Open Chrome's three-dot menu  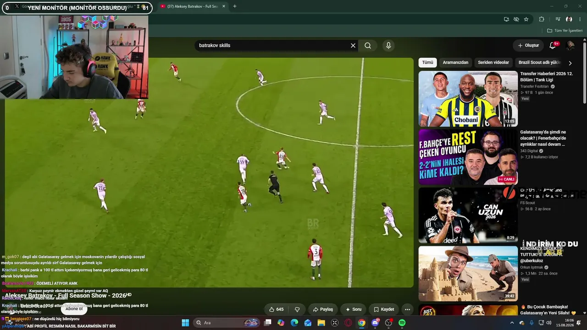580,19
